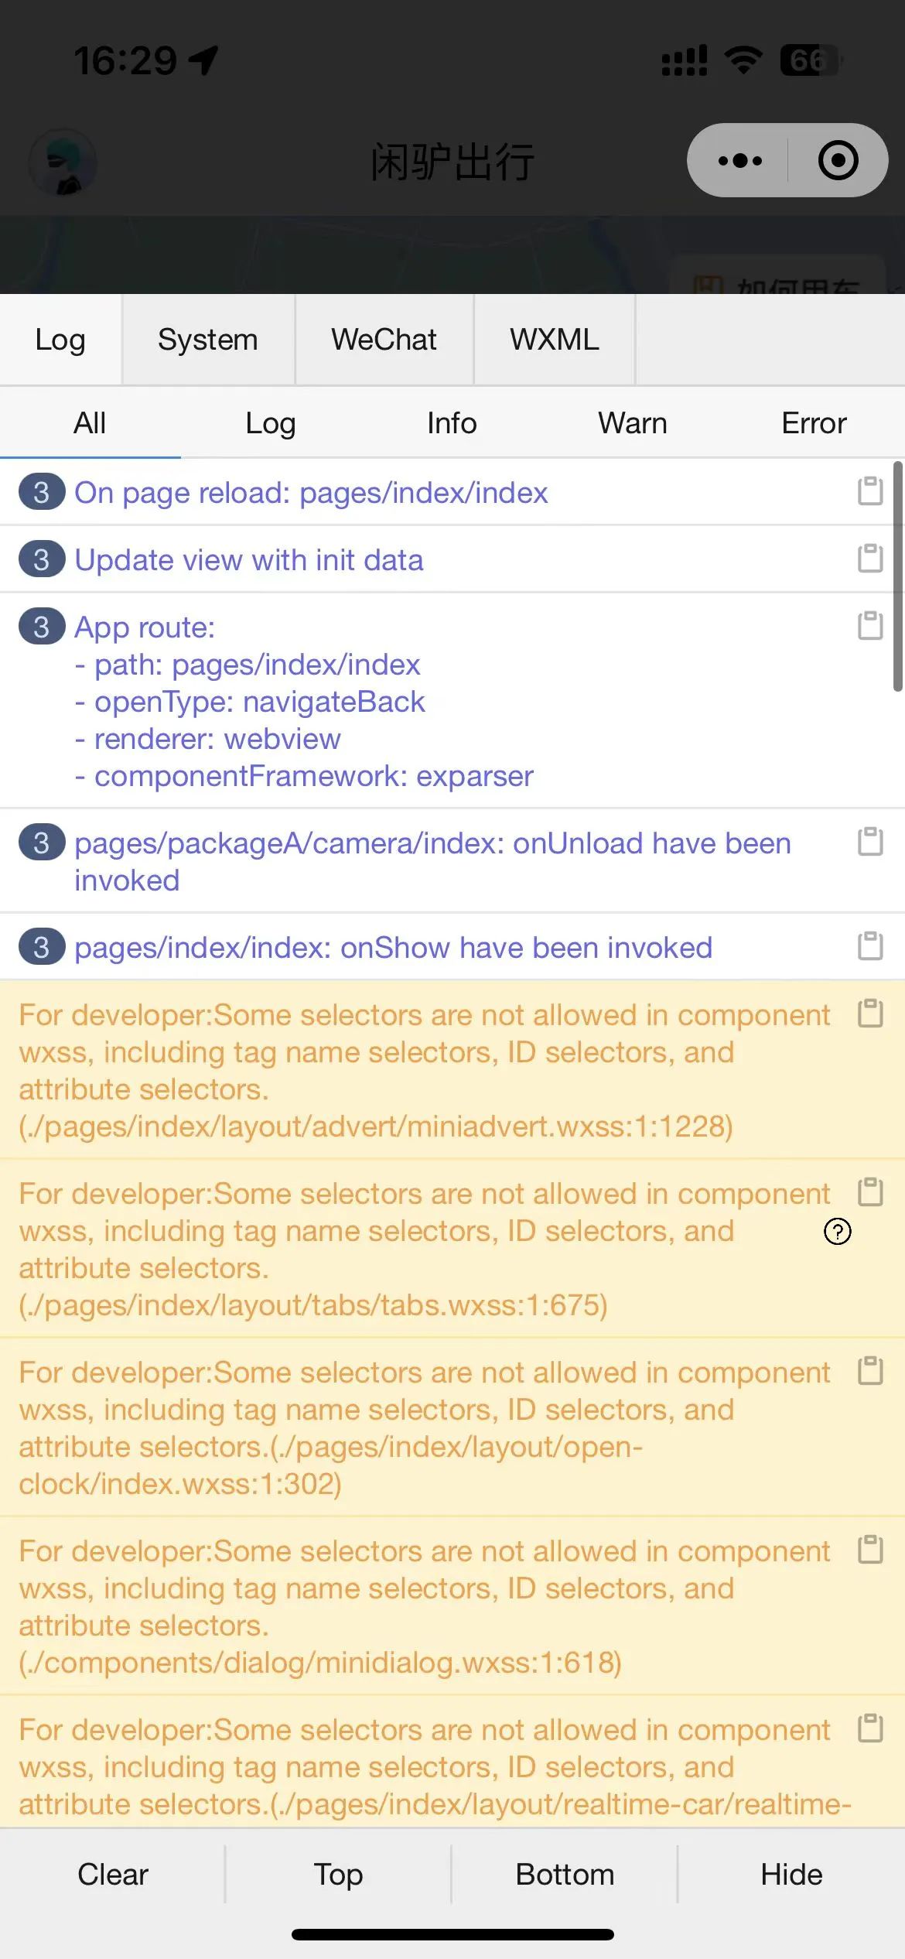Filter logs by Error level
Viewport: 905px width, 1959px height.
(814, 423)
